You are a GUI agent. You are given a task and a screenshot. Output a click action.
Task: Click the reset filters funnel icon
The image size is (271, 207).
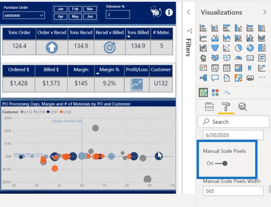tap(156, 12)
